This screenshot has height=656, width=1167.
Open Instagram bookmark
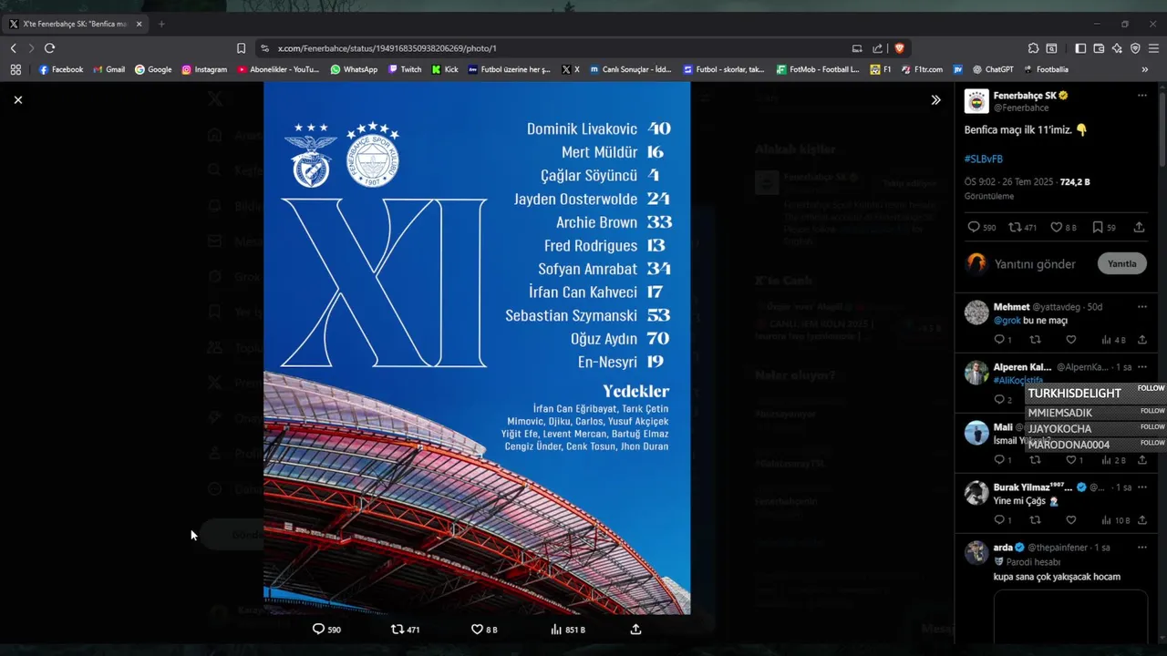(204, 69)
